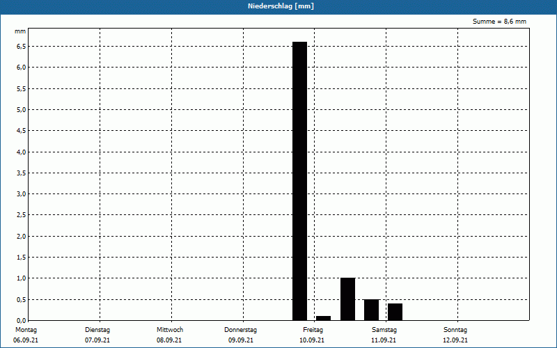Click the '2,5' y-axis value
This screenshot has height=348, width=557.
pyautogui.click(x=21, y=215)
